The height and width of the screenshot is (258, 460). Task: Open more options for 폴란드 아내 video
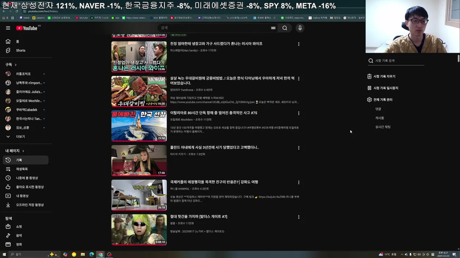(299, 148)
